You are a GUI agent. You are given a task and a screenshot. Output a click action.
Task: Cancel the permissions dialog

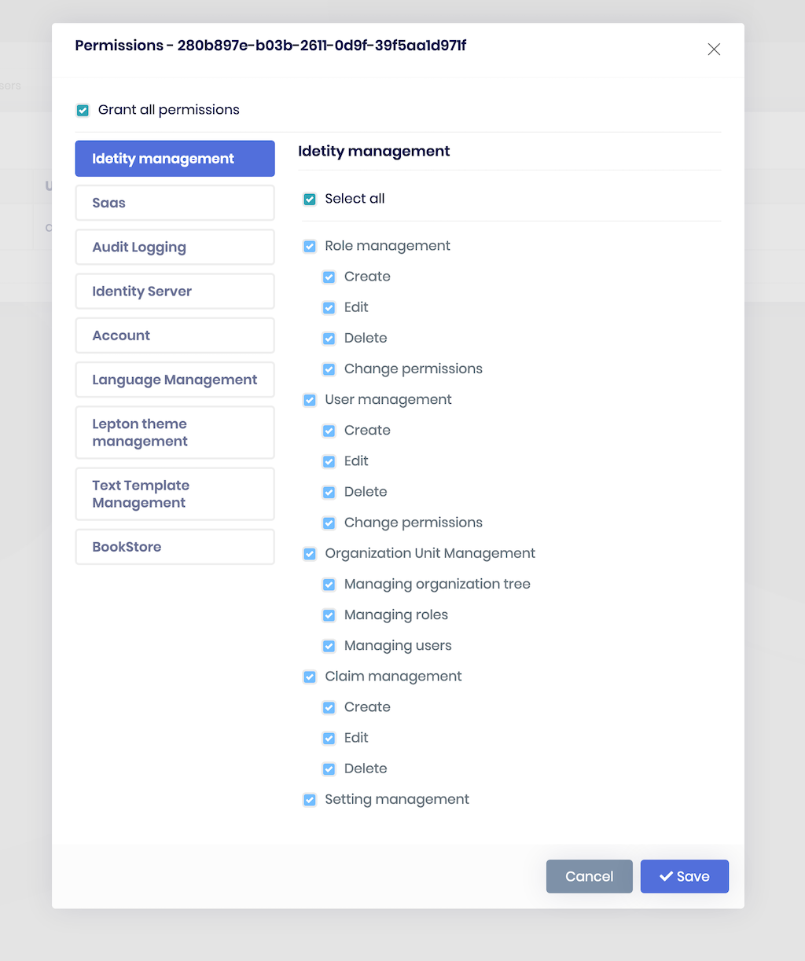tap(589, 876)
